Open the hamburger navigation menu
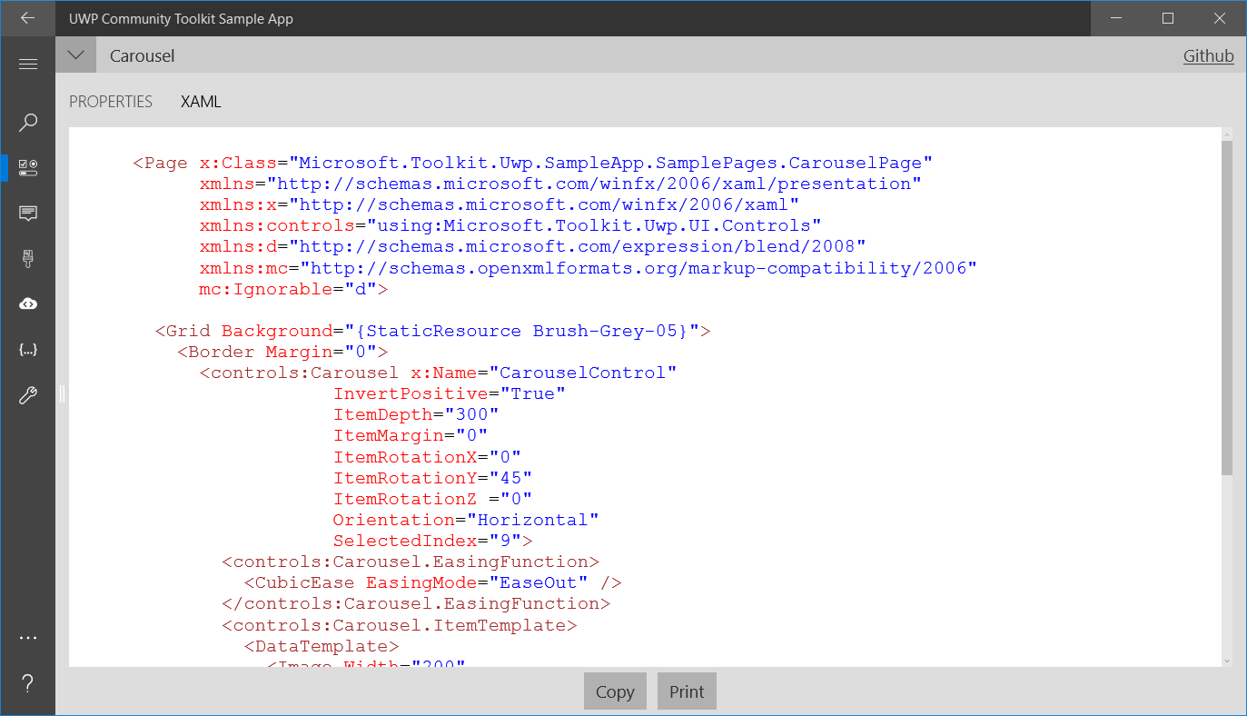Image resolution: width=1247 pixels, height=716 pixels. (x=27, y=64)
